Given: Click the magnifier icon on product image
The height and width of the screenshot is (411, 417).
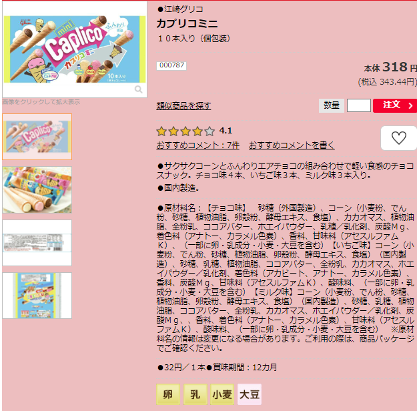Looking at the screenshot, I should coord(138,89).
